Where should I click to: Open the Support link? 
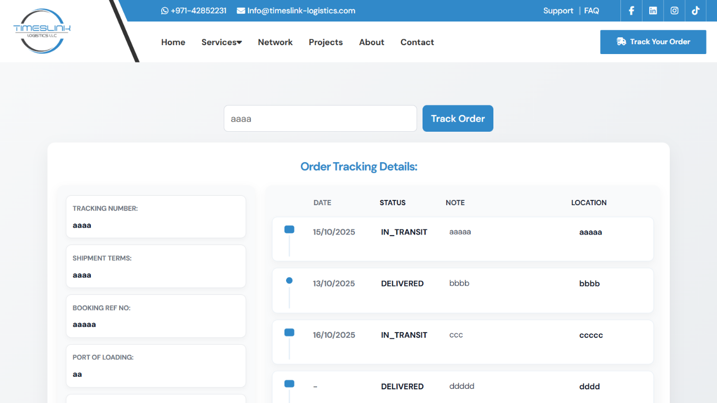[558, 10]
